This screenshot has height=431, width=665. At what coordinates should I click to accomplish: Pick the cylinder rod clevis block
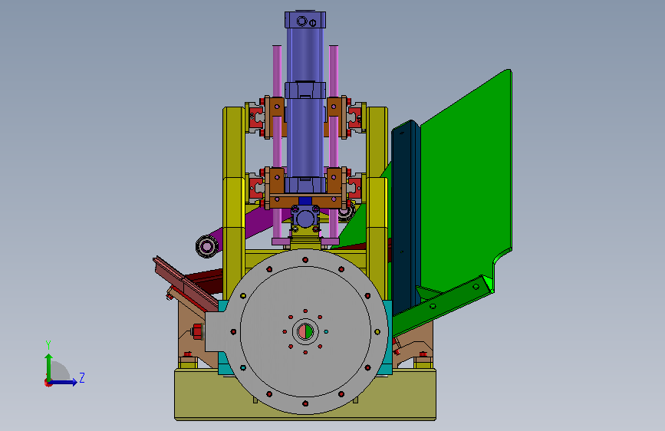click(x=305, y=219)
